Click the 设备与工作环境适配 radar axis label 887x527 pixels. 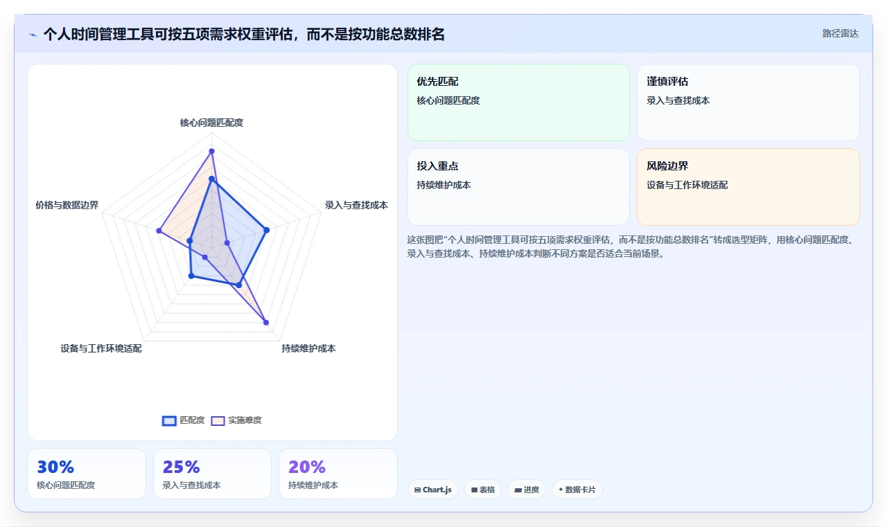[101, 348]
